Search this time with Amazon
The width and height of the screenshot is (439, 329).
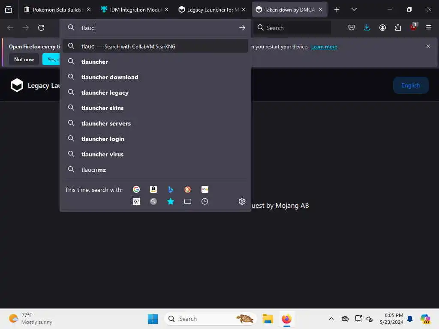coord(153,189)
